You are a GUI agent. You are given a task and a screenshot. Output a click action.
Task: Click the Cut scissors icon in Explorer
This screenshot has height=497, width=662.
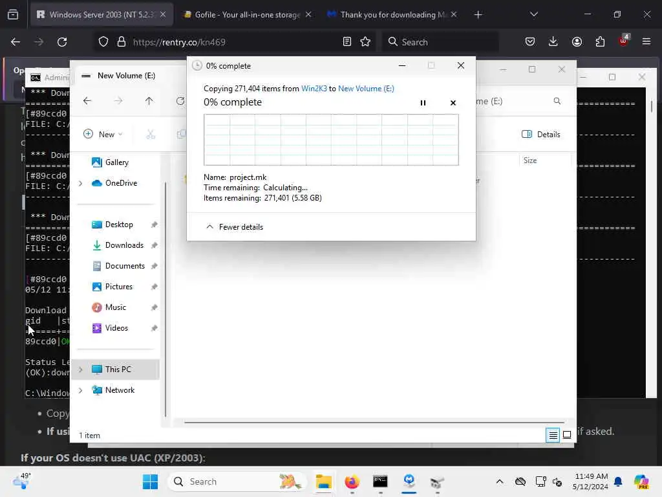[150, 135]
